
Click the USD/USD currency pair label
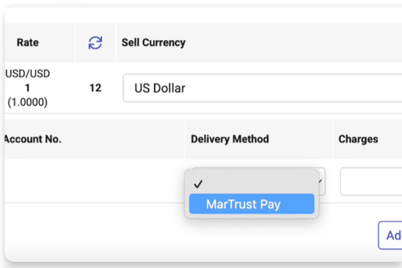(x=27, y=74)
